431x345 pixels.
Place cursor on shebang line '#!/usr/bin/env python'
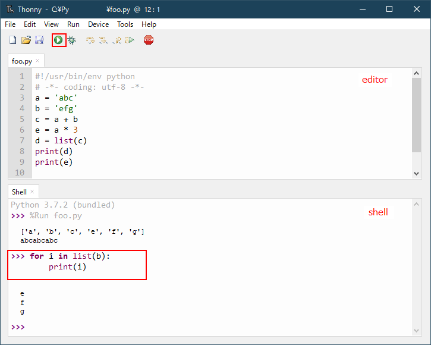[x=85, y=76]
